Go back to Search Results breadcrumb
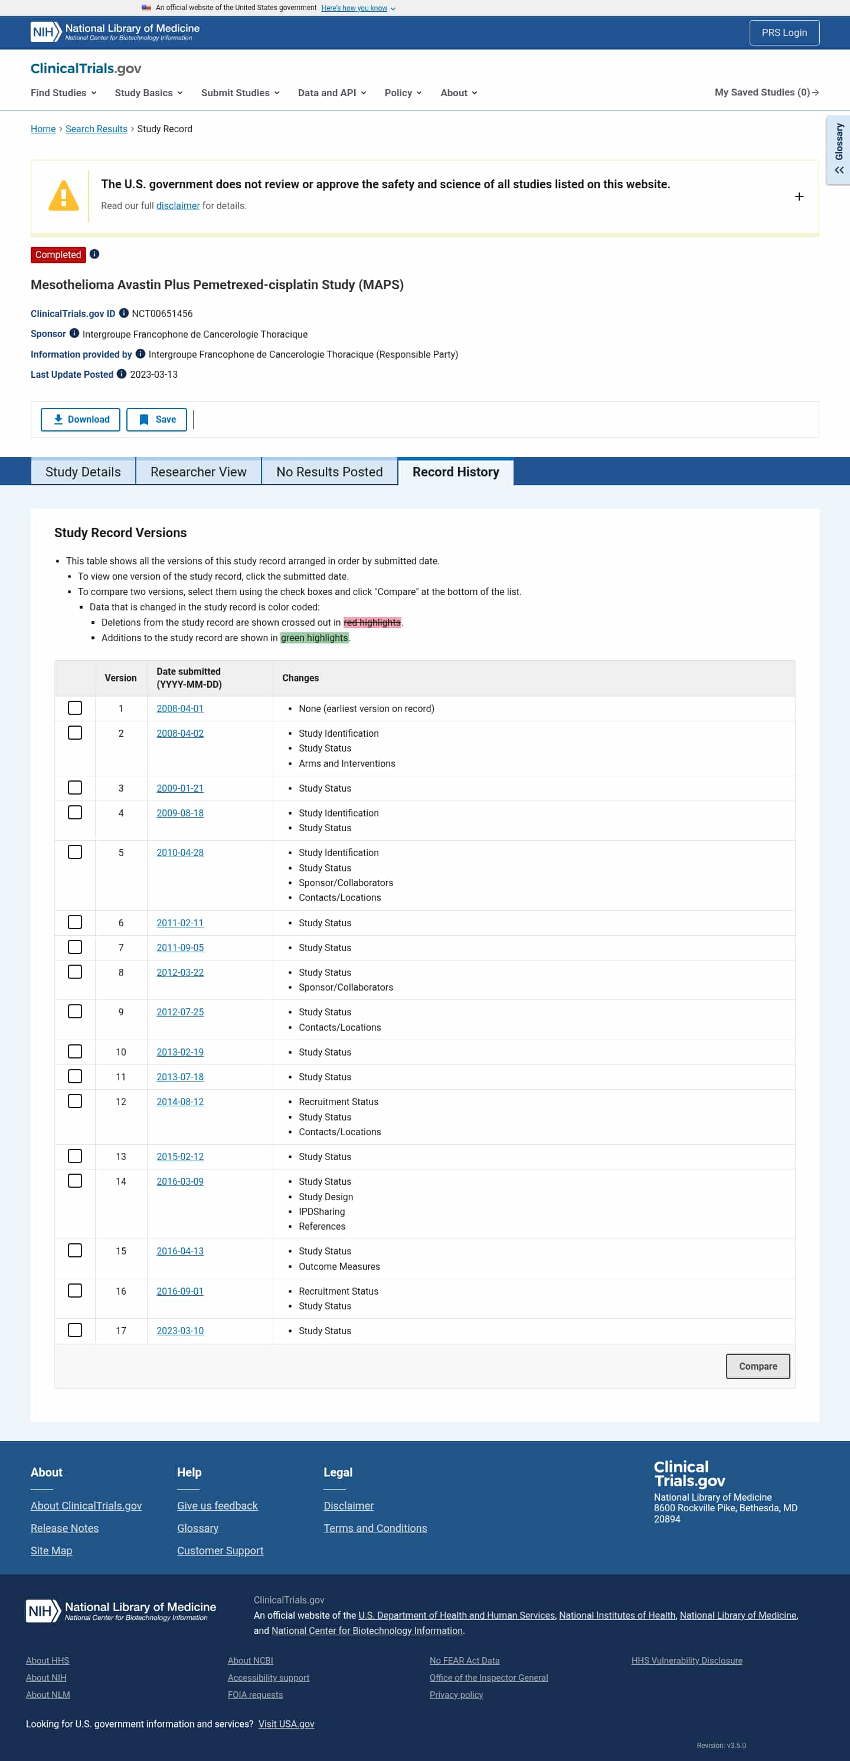The width and height of the screenshot is (850, 1761). pos(96,129)
